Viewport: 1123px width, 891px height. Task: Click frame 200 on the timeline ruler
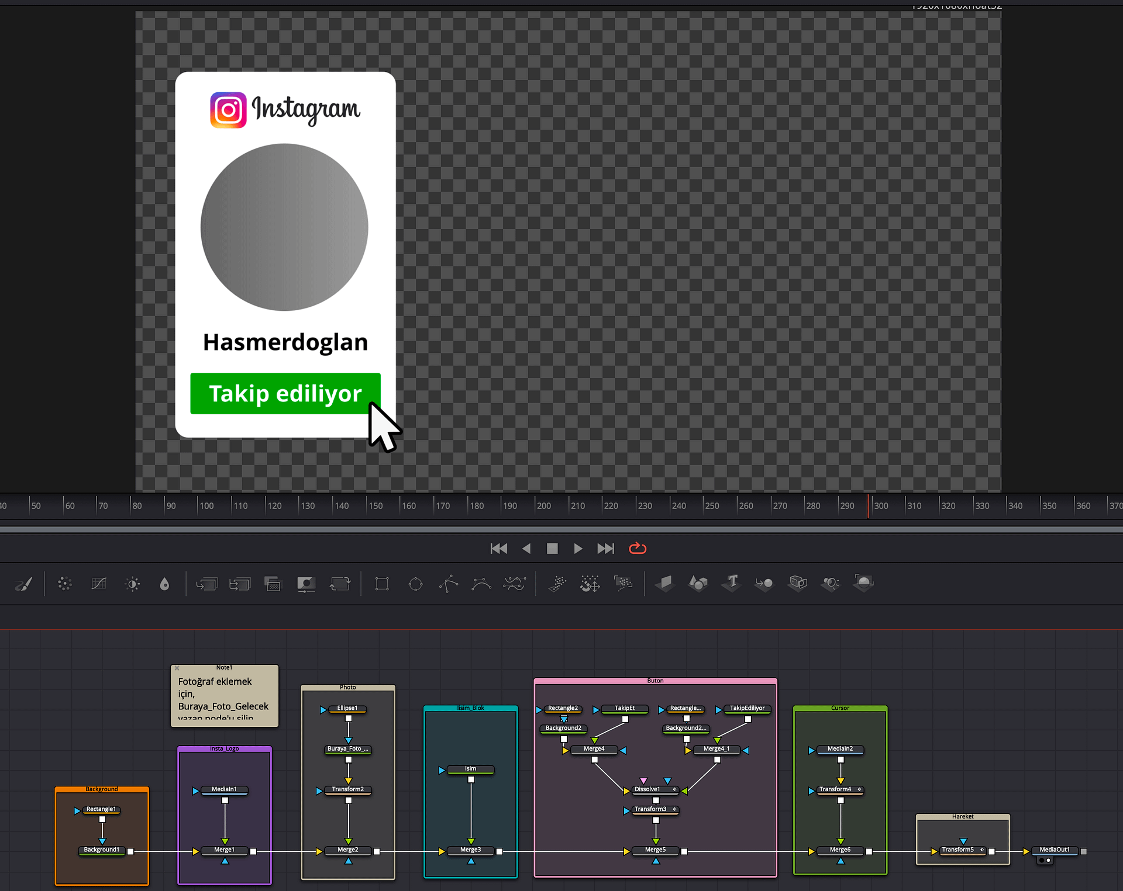point(536,506)
